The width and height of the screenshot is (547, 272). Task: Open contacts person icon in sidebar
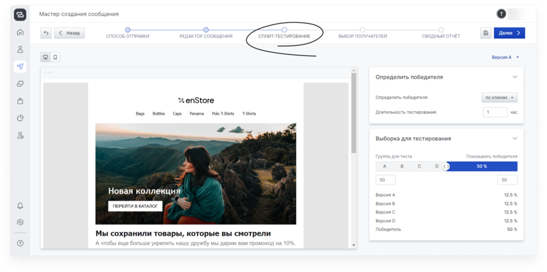point(20,50)
